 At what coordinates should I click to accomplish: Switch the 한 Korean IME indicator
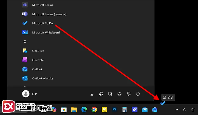193,109
